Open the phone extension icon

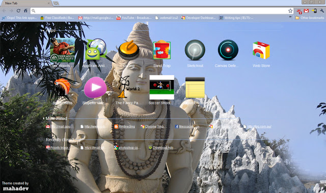(x=314, y=11)
